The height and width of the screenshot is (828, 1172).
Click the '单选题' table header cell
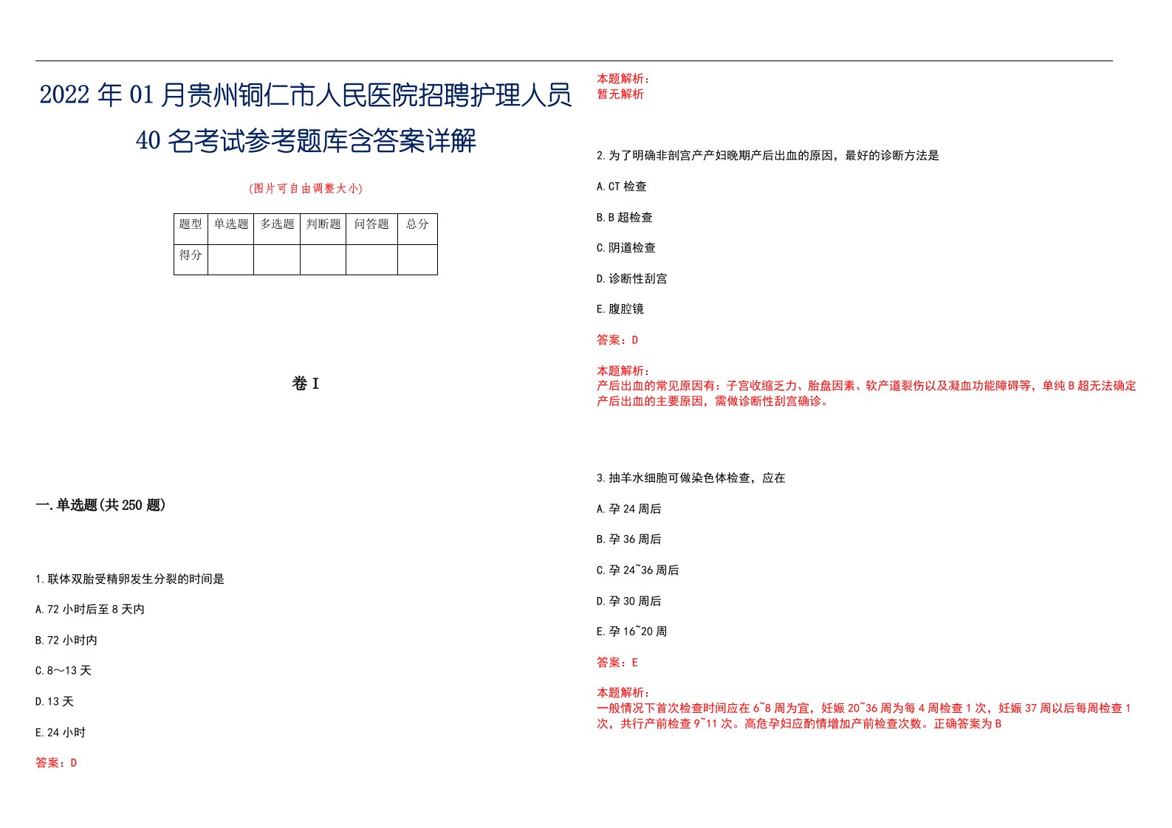click(230, 229)
